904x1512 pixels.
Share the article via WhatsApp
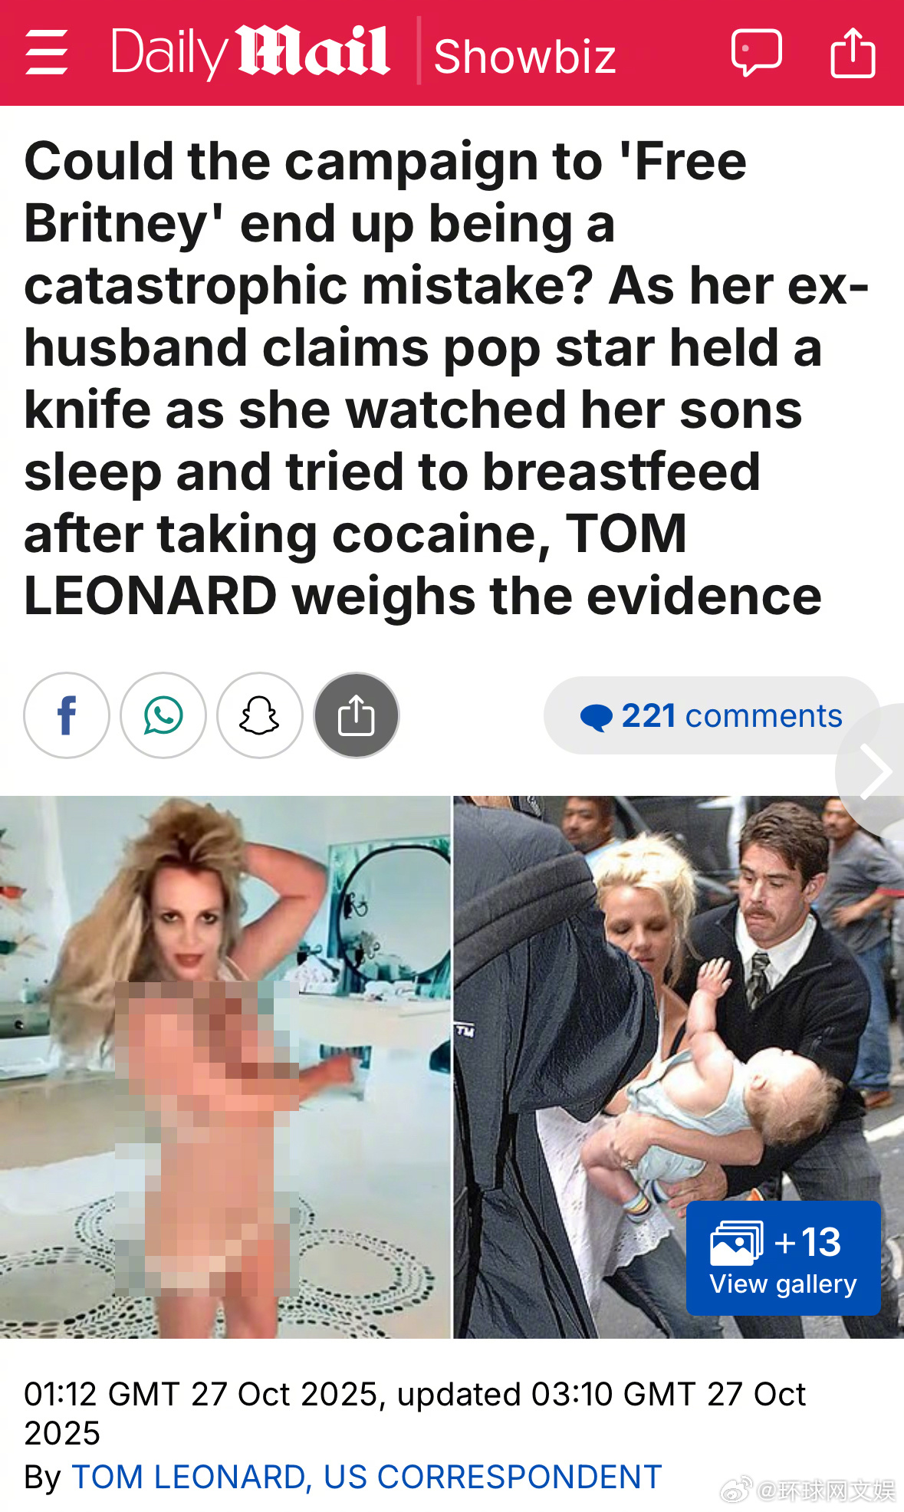pyautogui.click(x=163, y=715)
